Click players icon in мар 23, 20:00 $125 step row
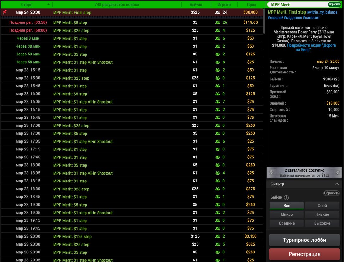Screen dimensions: 344x262 pyautogui.click(x=217, y=236)
